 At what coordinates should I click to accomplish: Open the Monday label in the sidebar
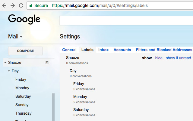[x=22, y=88]
